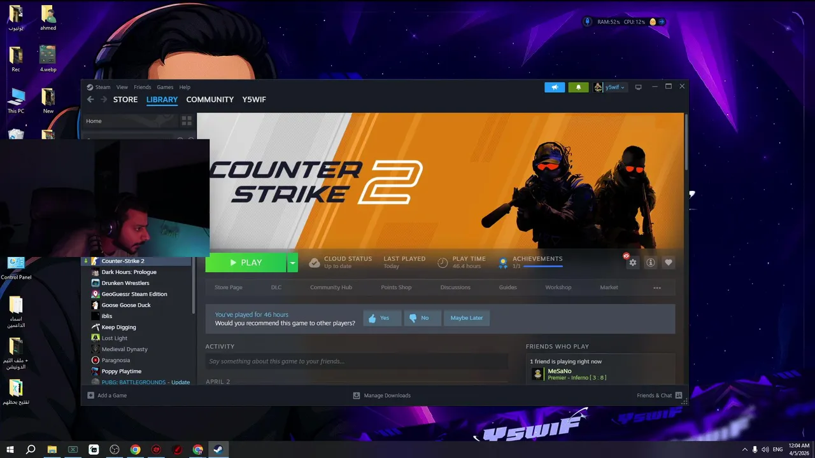
Task: Select Dark Hours: Prologue in library
Action: [x=129, y=272]
